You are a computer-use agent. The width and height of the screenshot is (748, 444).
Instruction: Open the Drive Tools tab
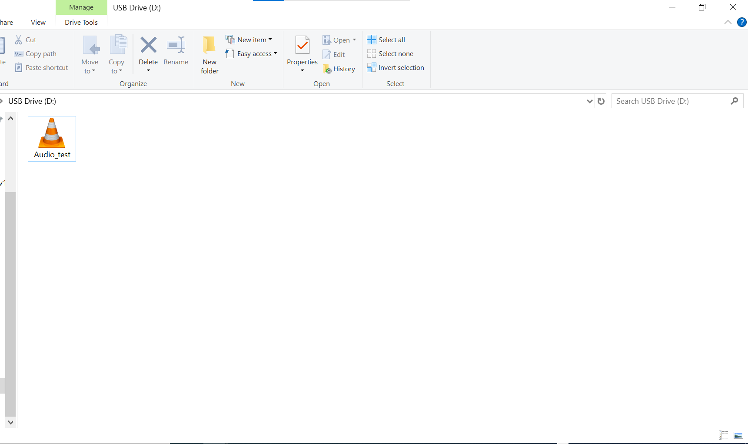pos(81,23)
